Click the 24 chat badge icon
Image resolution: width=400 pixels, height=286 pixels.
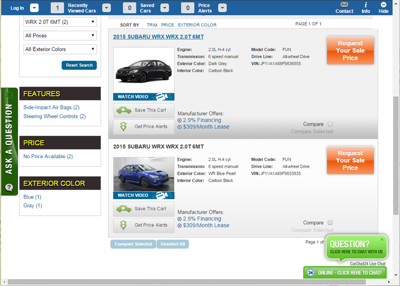pyautogui.click(x=310, y=273)
